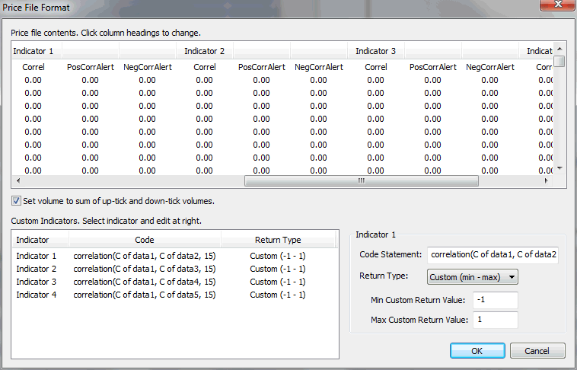
Task: Click the vertical scrollbar thumb
Action: tap(559, 61)
